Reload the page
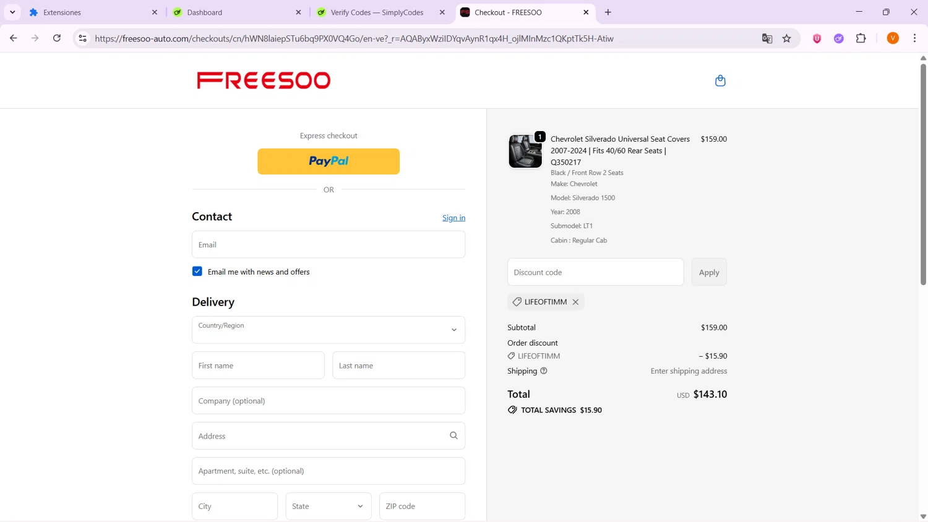 57,38
